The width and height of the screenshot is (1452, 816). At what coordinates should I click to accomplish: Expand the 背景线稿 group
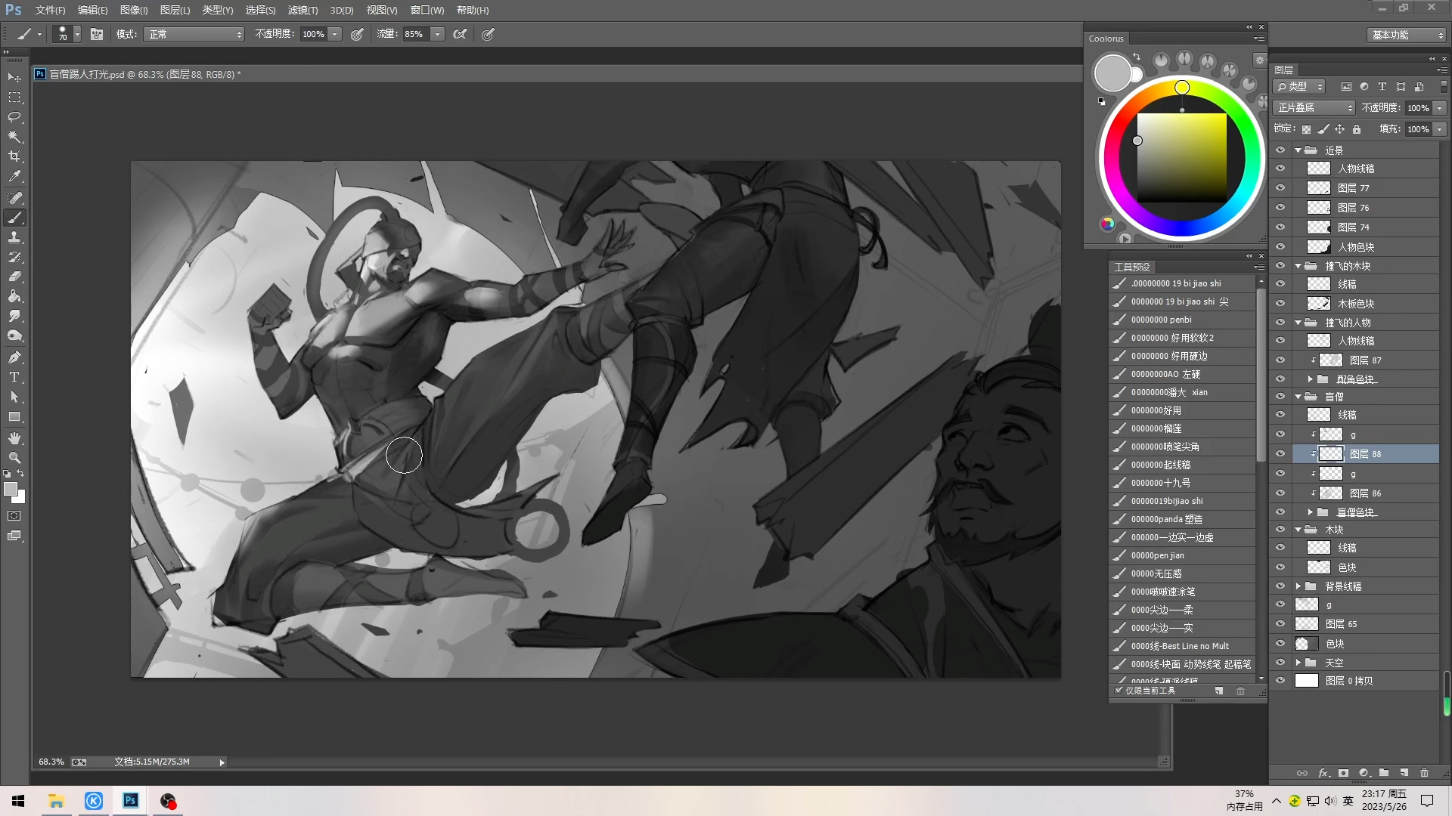click(x=1298, y=586)
